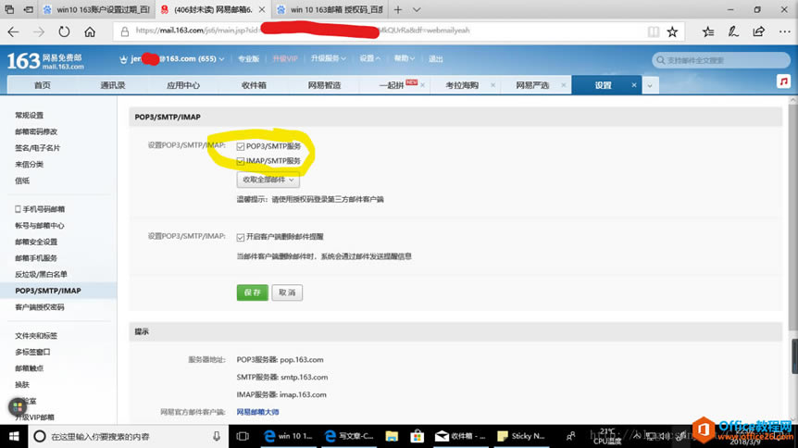Switch to Edge window 'win 10 1...'
The image size is (798, 448).
(x=288, y=436)
